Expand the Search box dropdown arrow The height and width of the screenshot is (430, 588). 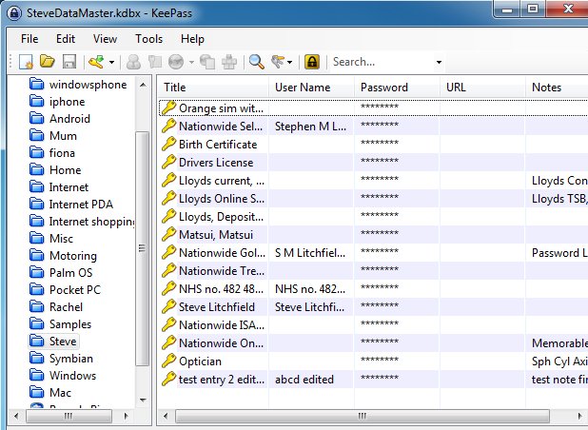coord(439,63)
